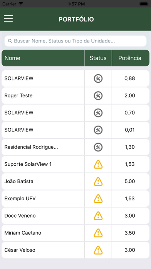Sort by the Status column header
Image resolution: width=151 pixels, height=269 pixels.
[x=98, y=58]
